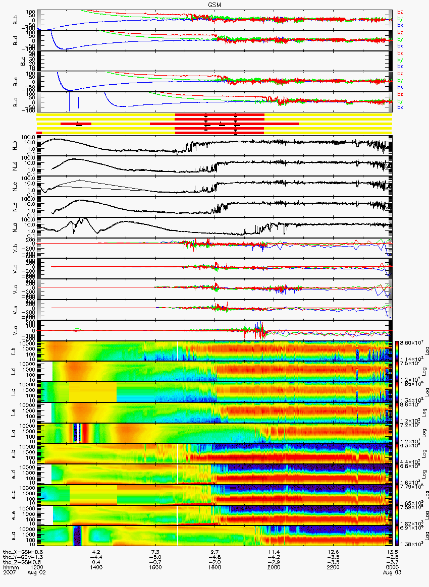Click the V_b velocity panel label
The image size is (429, 587).
[15, 248]
